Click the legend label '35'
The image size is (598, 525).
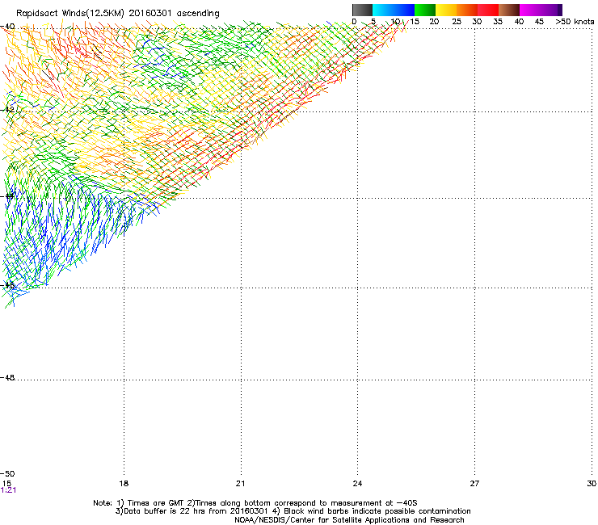(498, 22)
